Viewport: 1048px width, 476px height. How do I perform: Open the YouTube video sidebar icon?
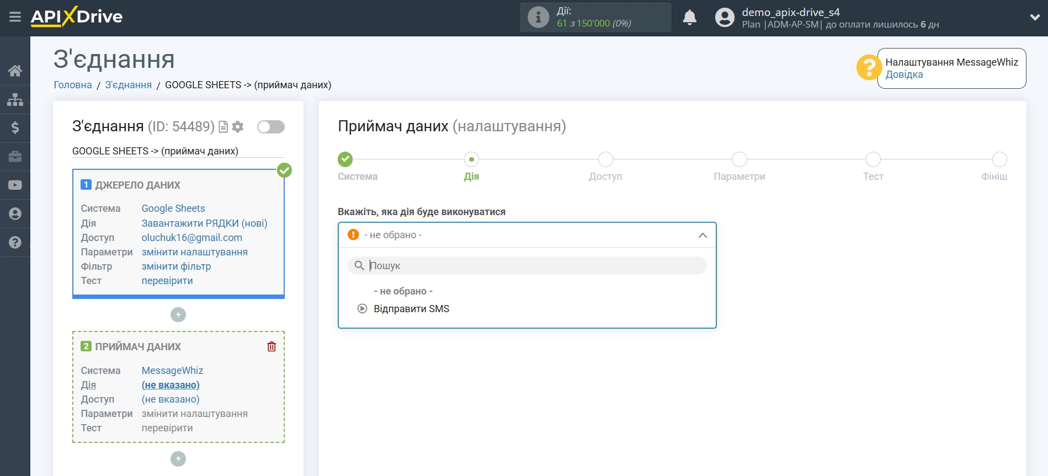coord(15,185)
